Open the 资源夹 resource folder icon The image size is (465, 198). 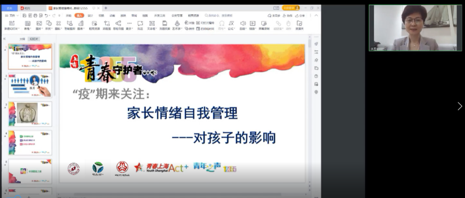tap(299, 23)
